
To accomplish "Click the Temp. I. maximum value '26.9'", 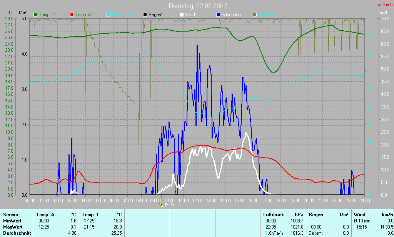I will coord(118,227).
